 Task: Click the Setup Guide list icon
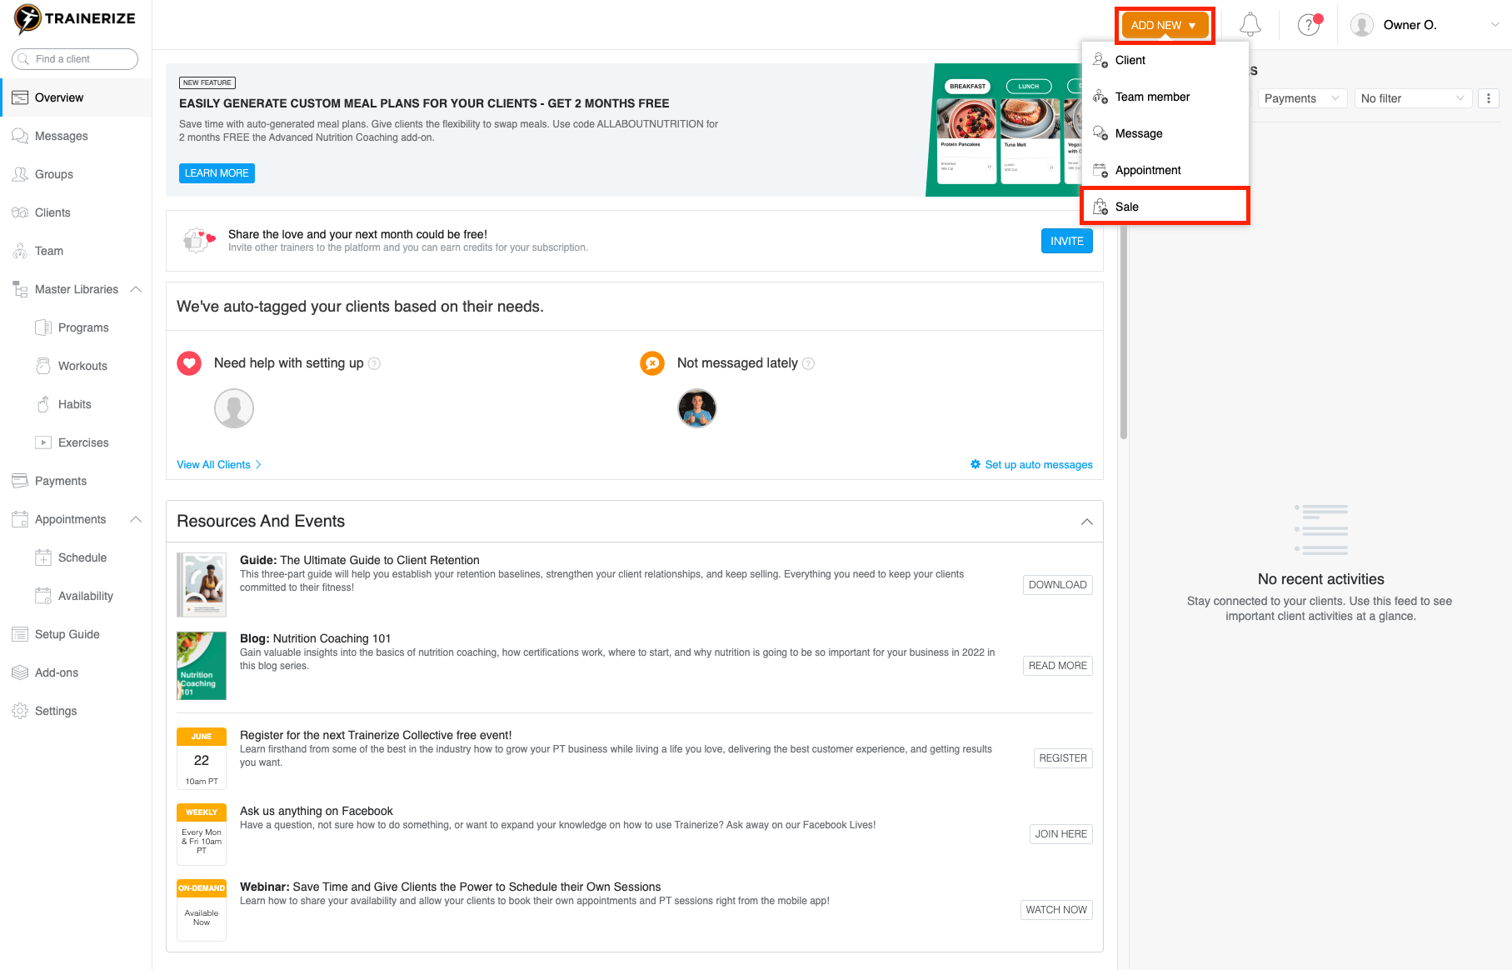pyautogui.click(x=20, y=634)
